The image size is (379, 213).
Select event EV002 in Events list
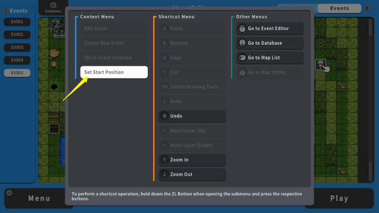pyautogui.click(x=17, y=34)
